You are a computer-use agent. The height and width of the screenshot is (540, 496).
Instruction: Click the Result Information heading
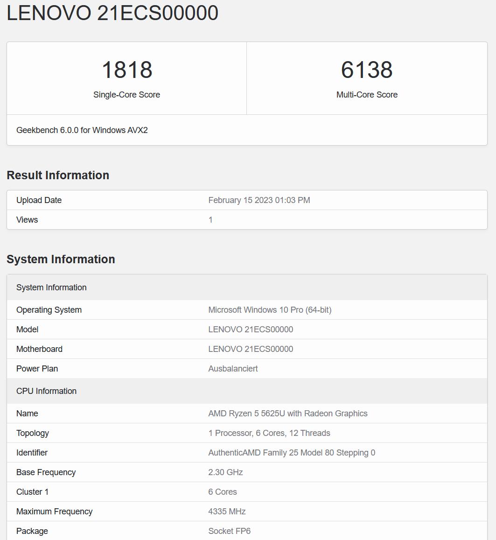58,175
